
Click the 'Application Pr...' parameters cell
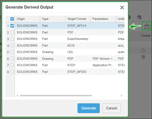pyautogui.click(x=103, y=65)
